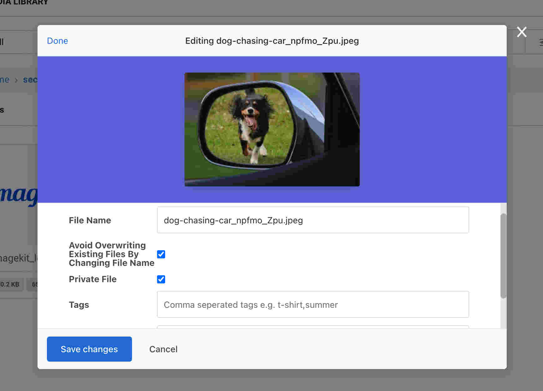Screen dimensions: 543x391
Task: Click the Save changes button
Action: click(89, 349)
